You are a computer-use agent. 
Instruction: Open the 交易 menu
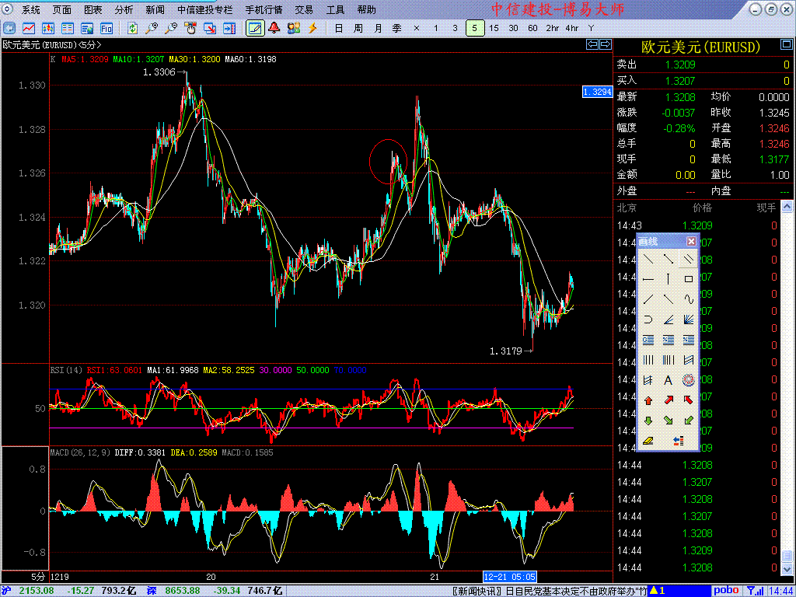coord(304,10)
